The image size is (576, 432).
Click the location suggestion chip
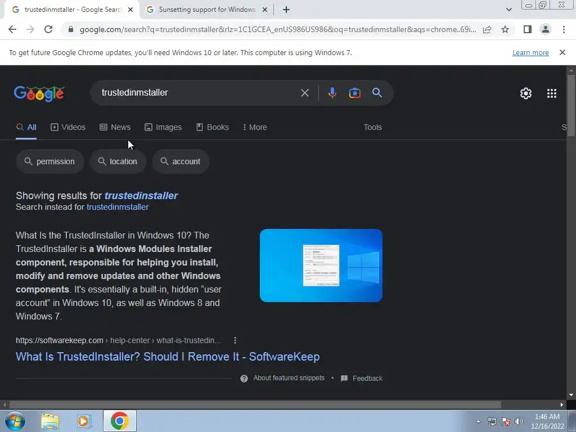[x=118, y=161]
